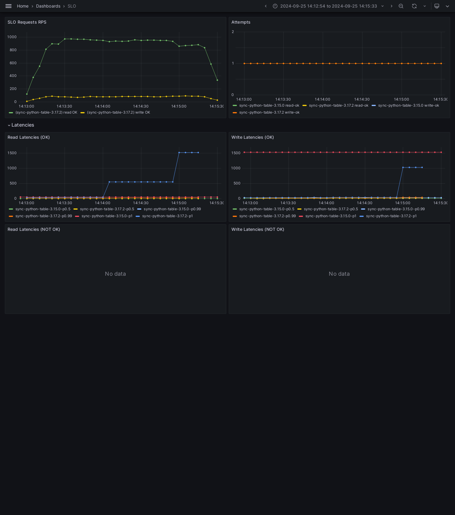The image size is (455, 515).
Task: Toggle 3.17.2 read-ok in Attempts legend
Action: point(339,105)
